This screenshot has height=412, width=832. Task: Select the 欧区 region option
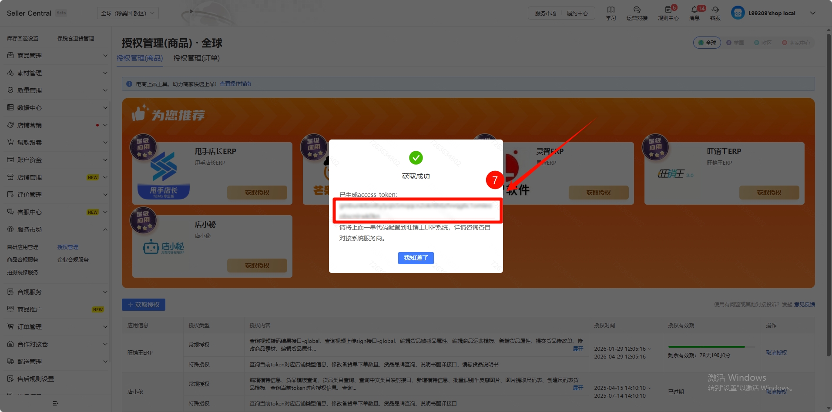coord(763,43)
